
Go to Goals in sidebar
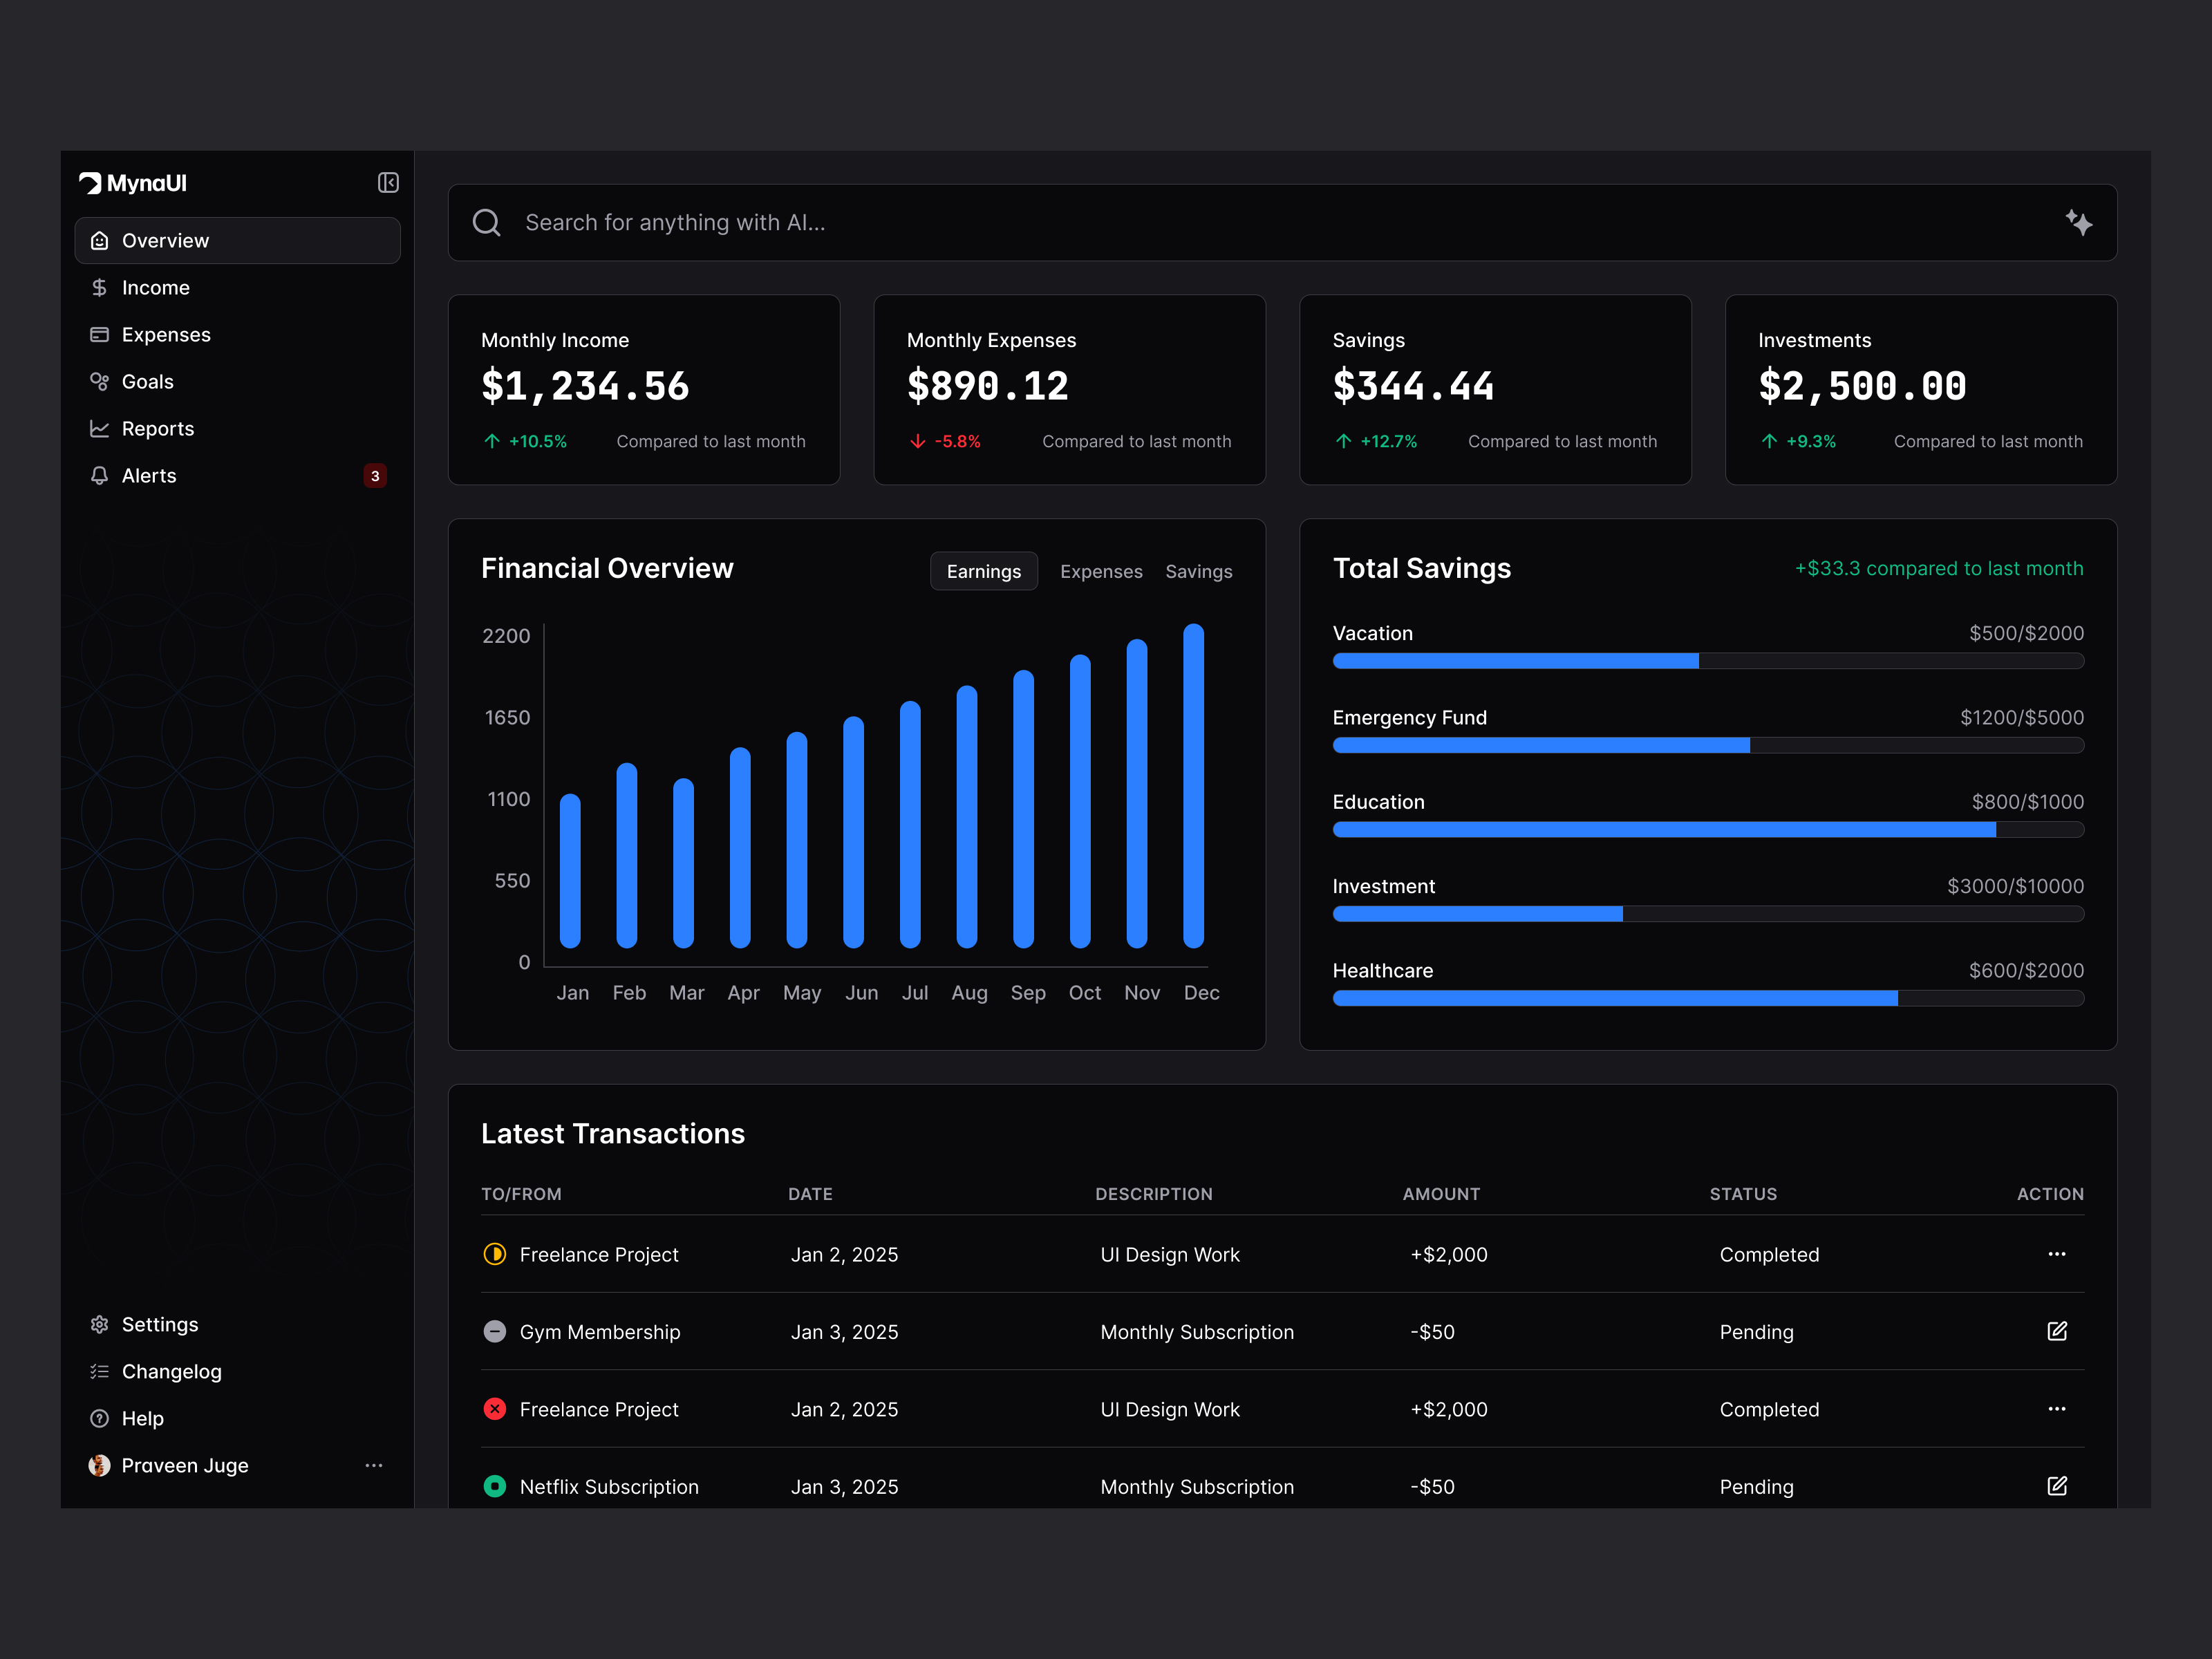(147, 382)
